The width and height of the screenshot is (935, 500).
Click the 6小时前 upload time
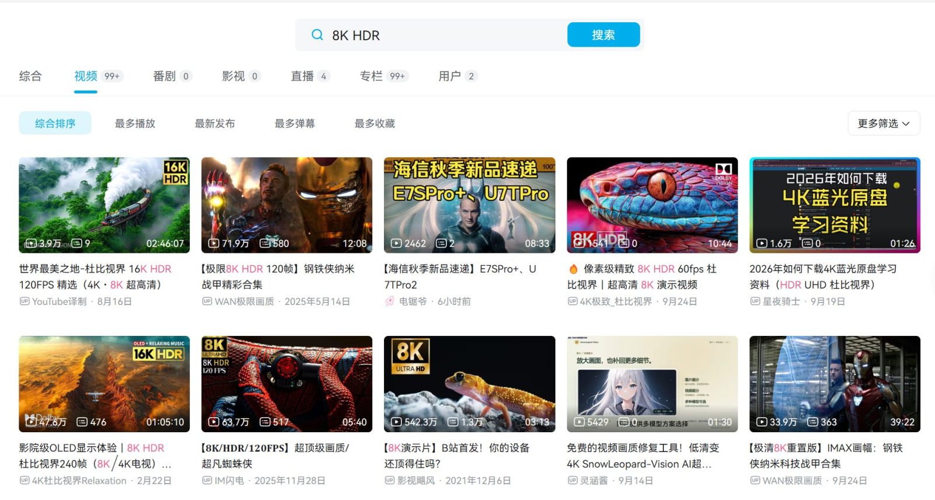click(x=454, y=301)
